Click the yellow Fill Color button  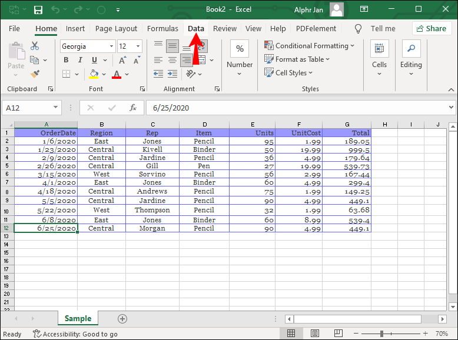94,74
